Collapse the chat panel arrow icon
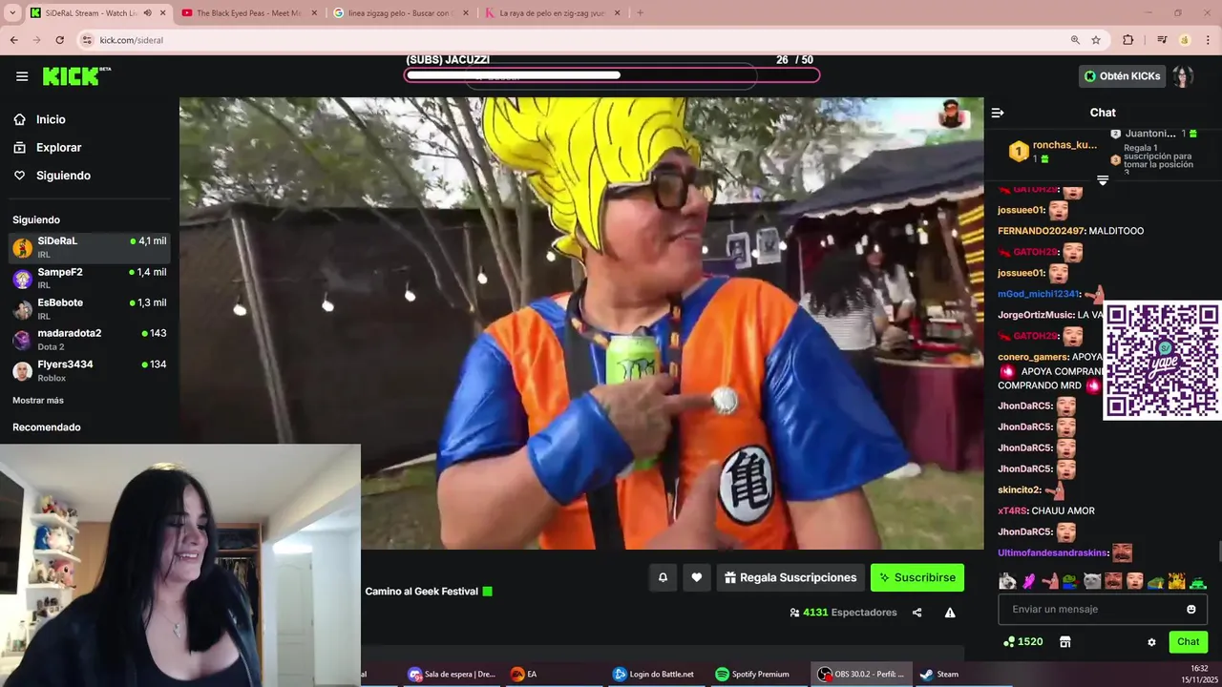This screenshot has width=1222, height=687. tap(998, 113)
